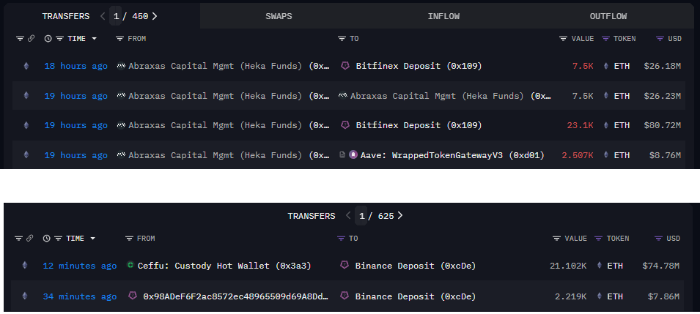The width and height of the screenshot is (700, 314).
Task: Open address 0x98ADeF6F2ac8572ec48965509d69A8Dd
Action: coord(236,296)
